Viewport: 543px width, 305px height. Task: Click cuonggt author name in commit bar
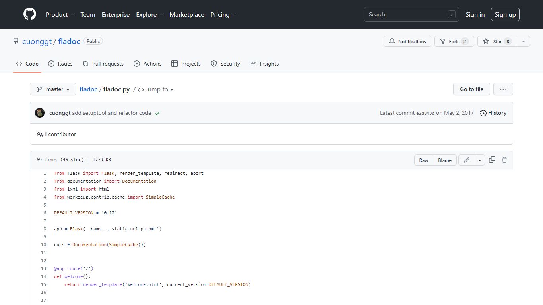tap(60, 113)
